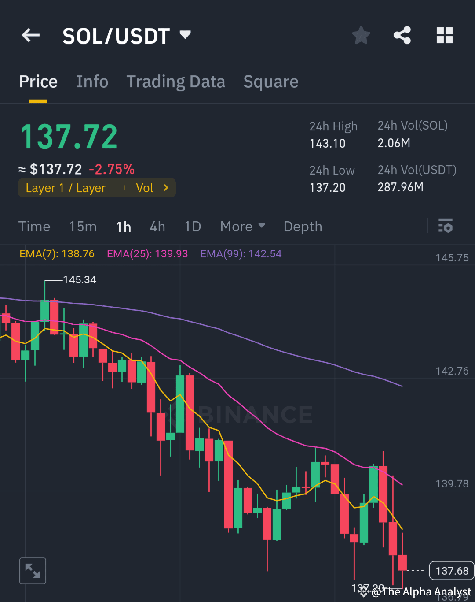
Task: Click the grid layout icon top right
Action: pyautogui.click(x=444, y=35)
